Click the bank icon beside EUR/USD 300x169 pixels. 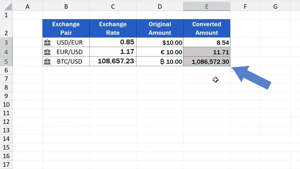click(47, 52)
